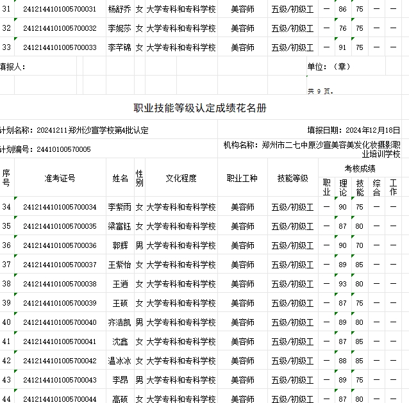The image size is (409, 403).
Task: Click the 技能等级 column header
Action: 292,178
